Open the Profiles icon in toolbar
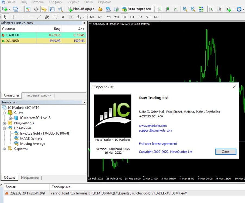The width and height of the screenshot is (245, 203). point(15,9)
